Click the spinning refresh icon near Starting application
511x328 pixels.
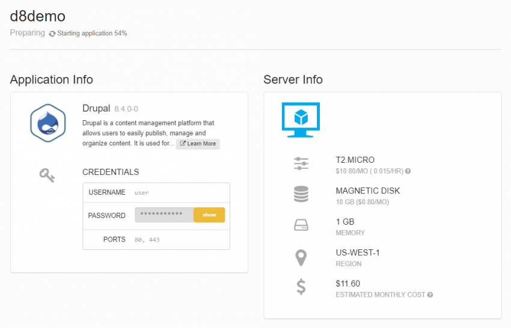pos(52,34)
